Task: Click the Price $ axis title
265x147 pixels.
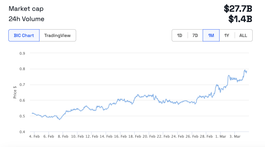Action: (15, 92)
